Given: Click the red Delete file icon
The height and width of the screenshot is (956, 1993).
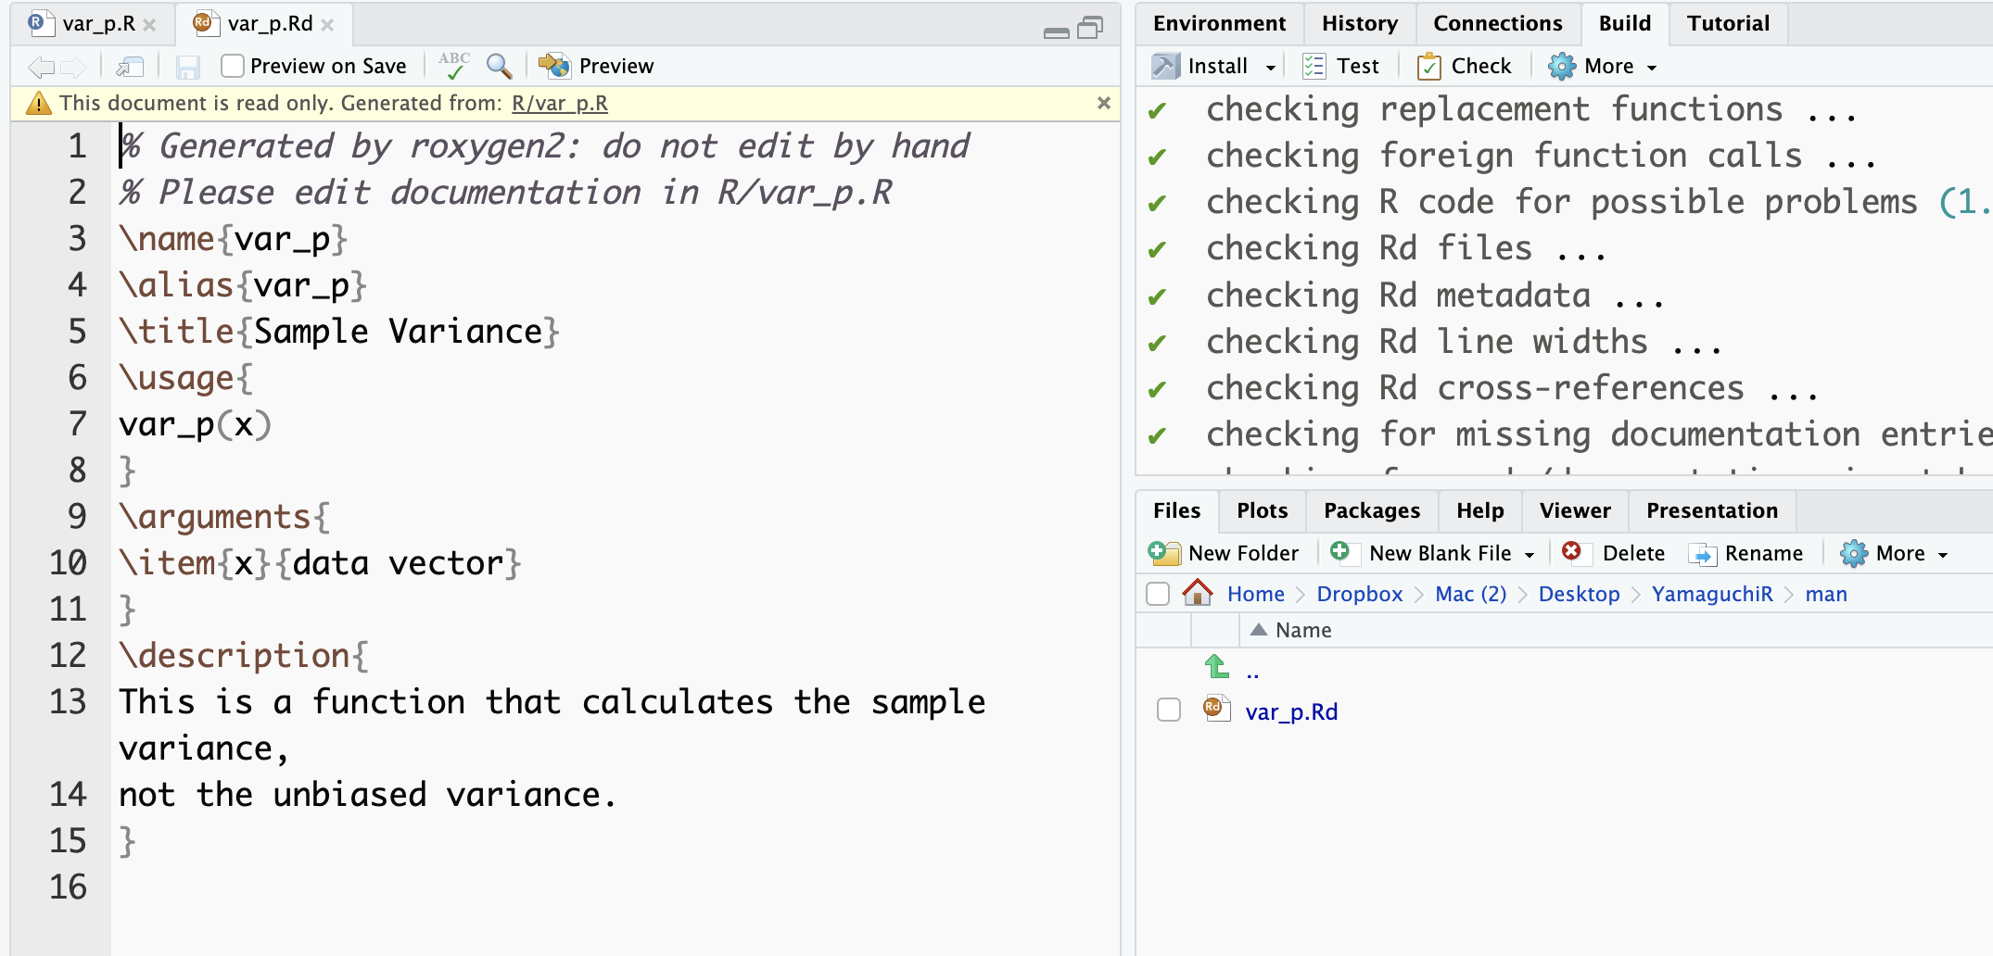Looking at the screenshot, I should tap(1571, 552).
